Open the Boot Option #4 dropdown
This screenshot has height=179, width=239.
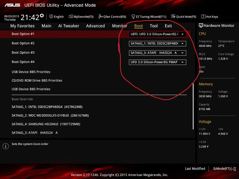[x=157, y=62]
